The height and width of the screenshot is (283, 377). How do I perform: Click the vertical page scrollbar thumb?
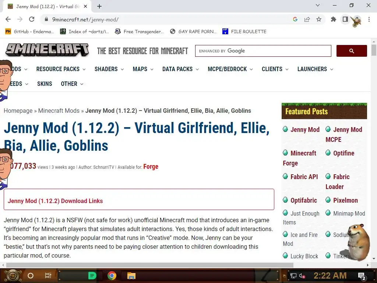coord(374,50)
